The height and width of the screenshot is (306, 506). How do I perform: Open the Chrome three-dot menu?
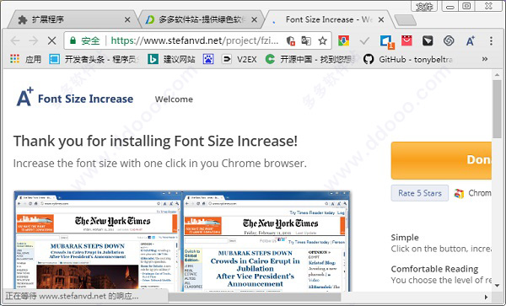(491, 40)
